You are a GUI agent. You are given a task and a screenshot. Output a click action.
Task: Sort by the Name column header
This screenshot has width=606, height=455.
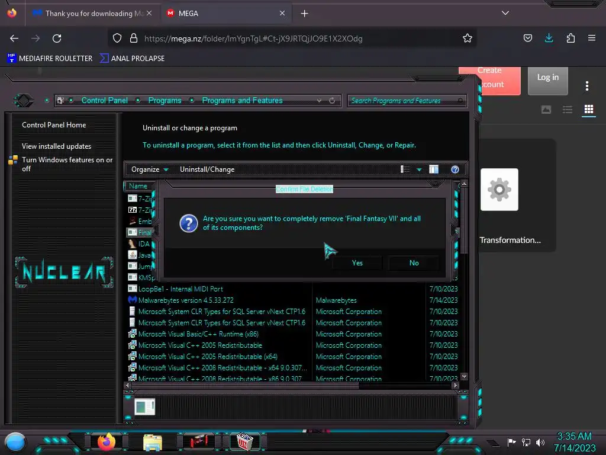click(x=138, y=185)
